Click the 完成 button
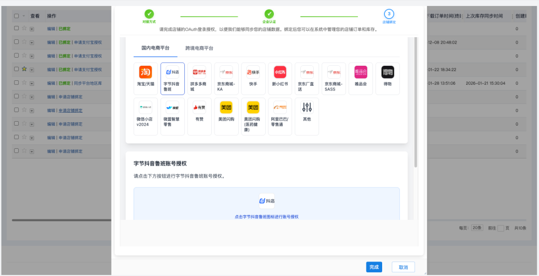The width and height of the screenshot is (539, 276). 374,267
